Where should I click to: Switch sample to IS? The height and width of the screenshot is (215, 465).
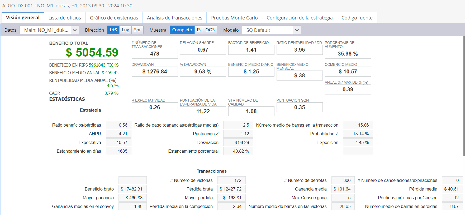pyautogui.click(x=199, y=30)
